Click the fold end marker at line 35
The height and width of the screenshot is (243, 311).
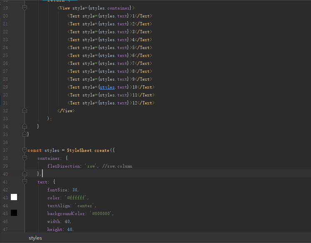(25, 134)
